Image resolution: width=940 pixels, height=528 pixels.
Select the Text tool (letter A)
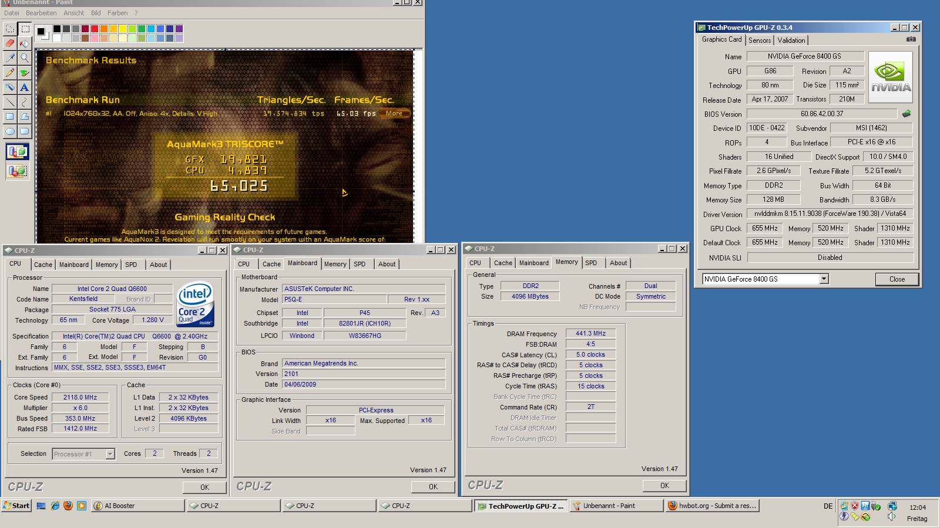click(25, 87)
